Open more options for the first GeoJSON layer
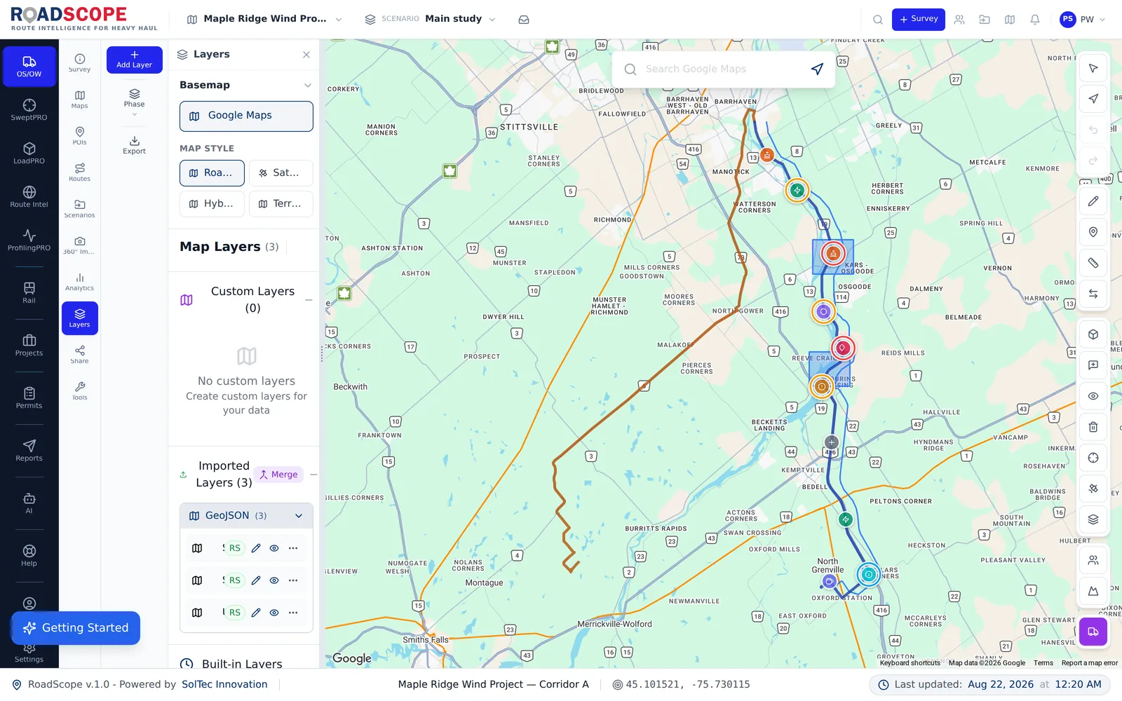The height and width of the screenshot is (701, 1122). [293, 548]
